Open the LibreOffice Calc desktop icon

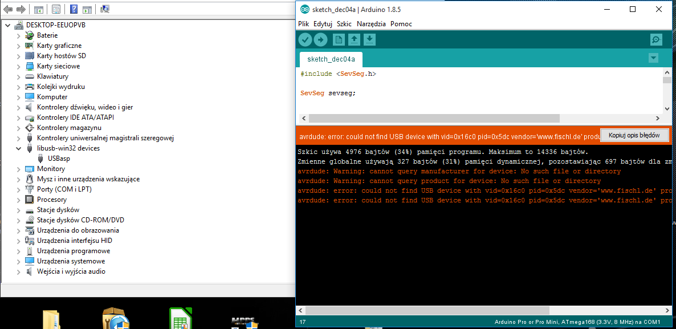click(180, 318)
